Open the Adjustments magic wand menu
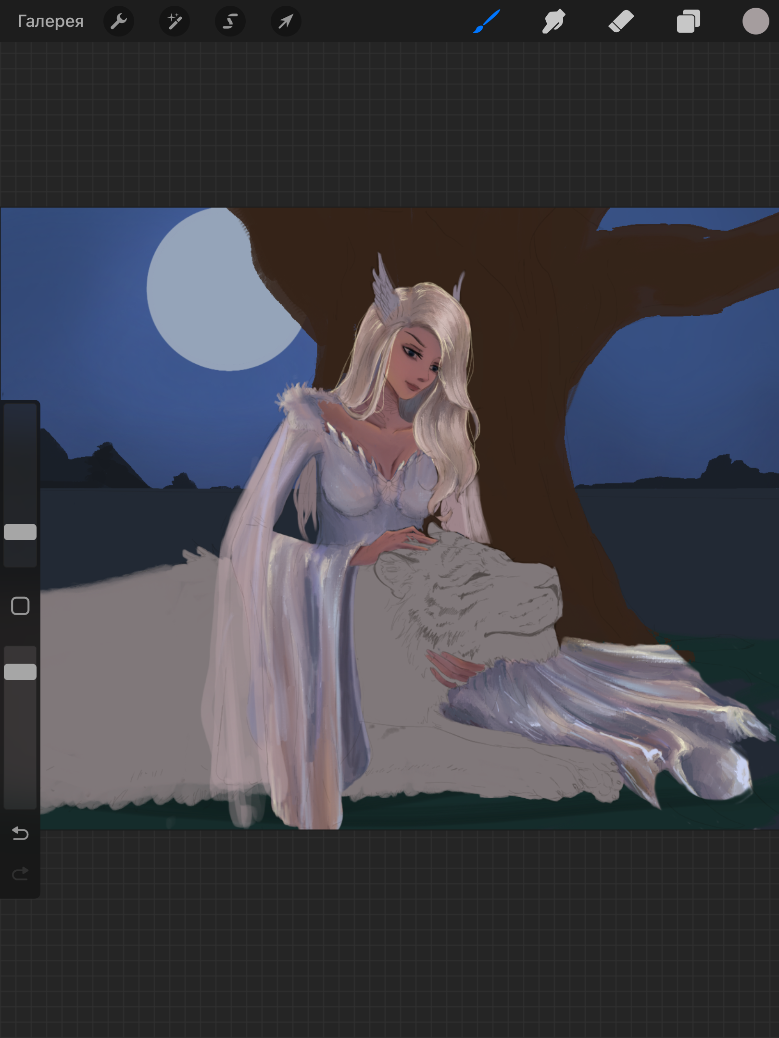 click(175, 21)
